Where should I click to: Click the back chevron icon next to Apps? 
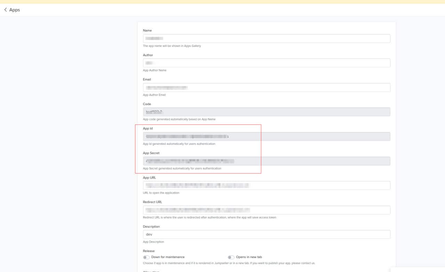[x=5, y=10]
